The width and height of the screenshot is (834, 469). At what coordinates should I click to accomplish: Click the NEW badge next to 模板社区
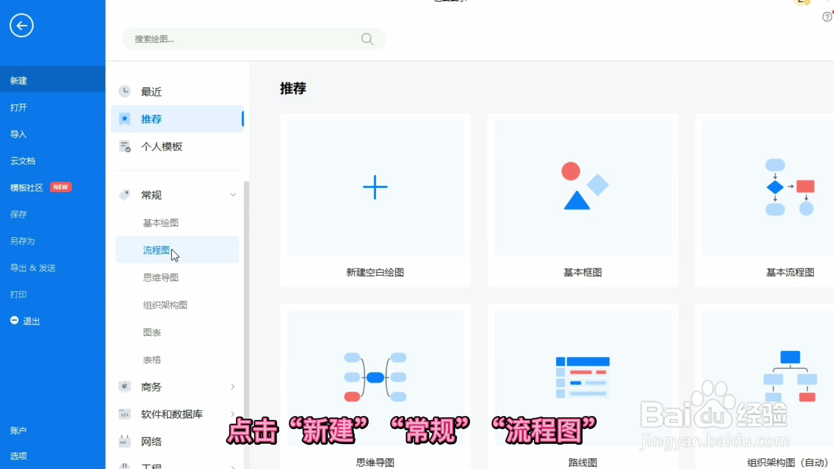point(60,187)
